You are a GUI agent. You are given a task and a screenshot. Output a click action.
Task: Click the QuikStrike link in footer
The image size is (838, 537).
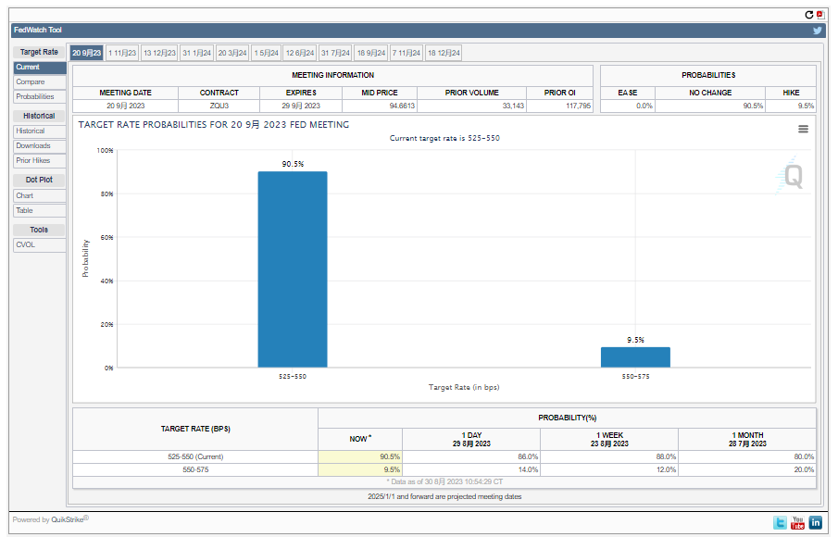click(x=67, y=519)
